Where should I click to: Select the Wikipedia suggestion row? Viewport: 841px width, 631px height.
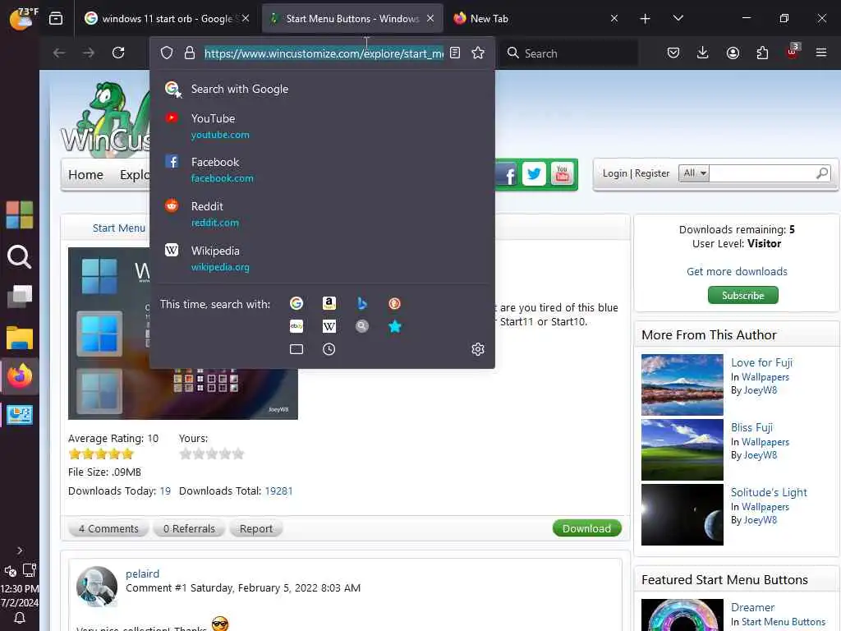coord(322,259)
